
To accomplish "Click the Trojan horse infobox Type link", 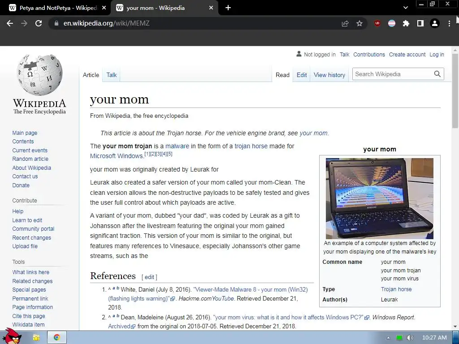I will 396,289.
